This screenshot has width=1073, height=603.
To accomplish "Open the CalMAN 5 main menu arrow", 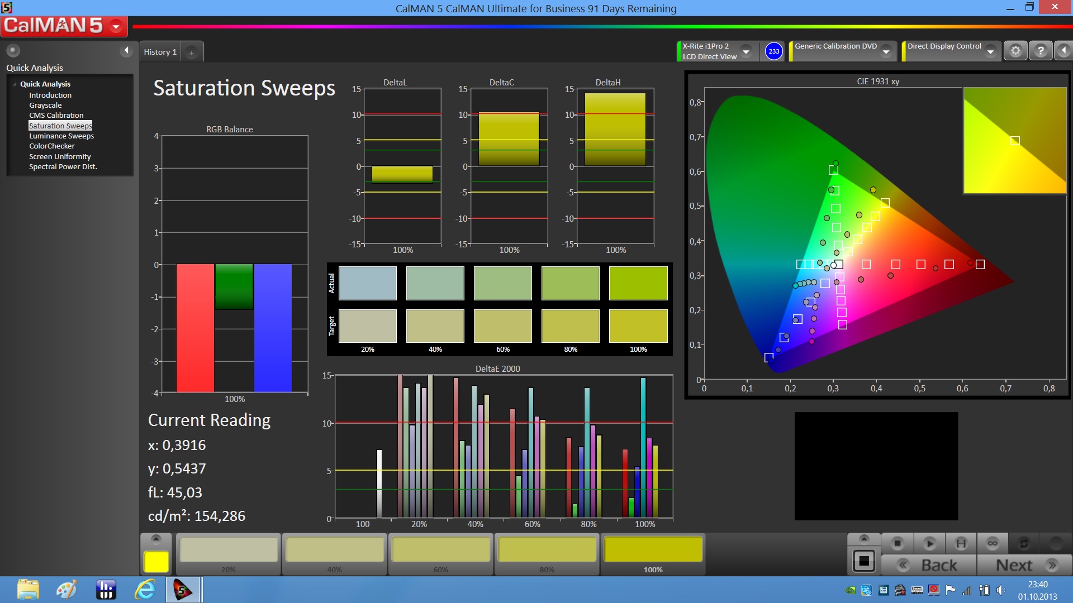I will [116, 26].
